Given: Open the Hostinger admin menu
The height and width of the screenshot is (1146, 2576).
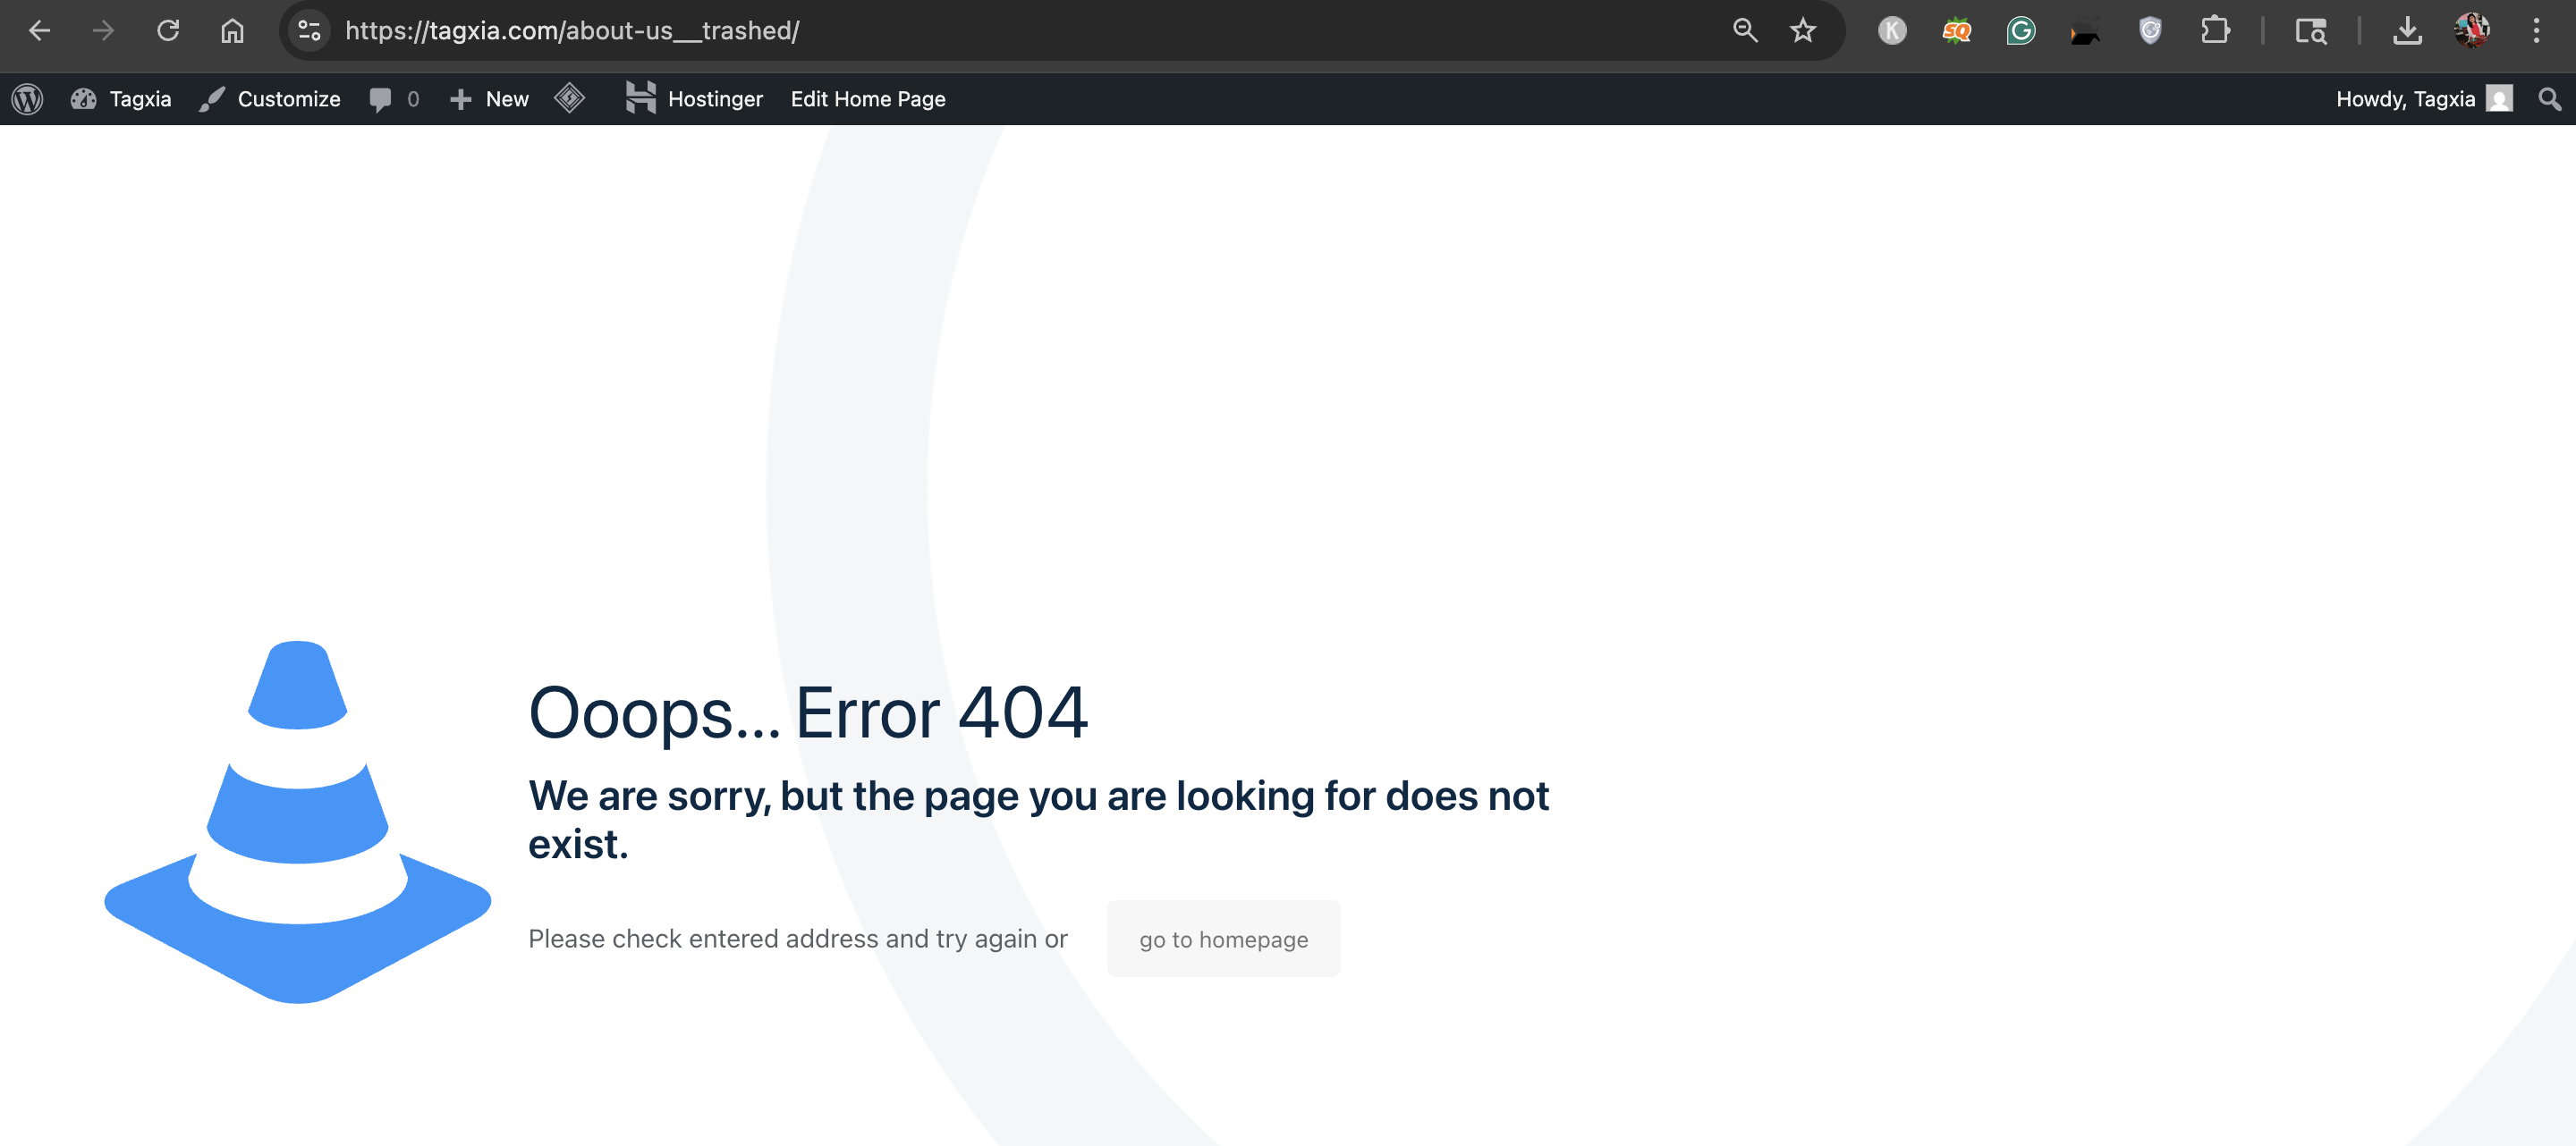Looking at the screenshot, I should pyautogui.click(x=694, y=99).
